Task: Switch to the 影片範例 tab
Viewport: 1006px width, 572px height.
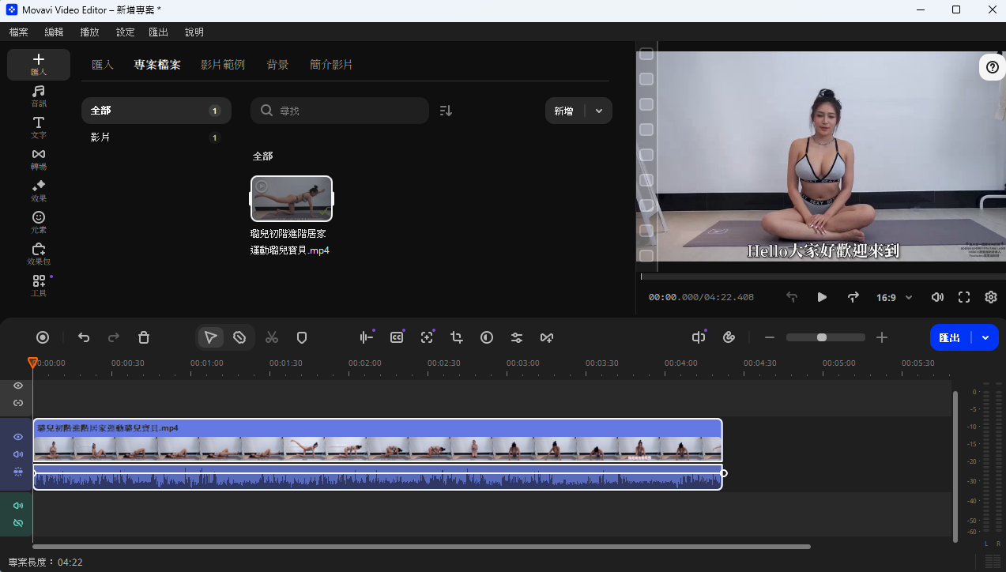Action: (223, 65)
